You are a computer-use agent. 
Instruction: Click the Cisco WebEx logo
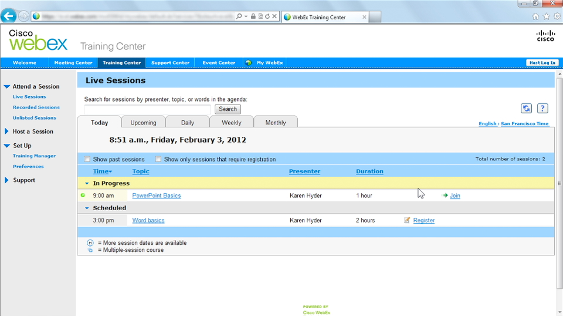click(38, 40)
